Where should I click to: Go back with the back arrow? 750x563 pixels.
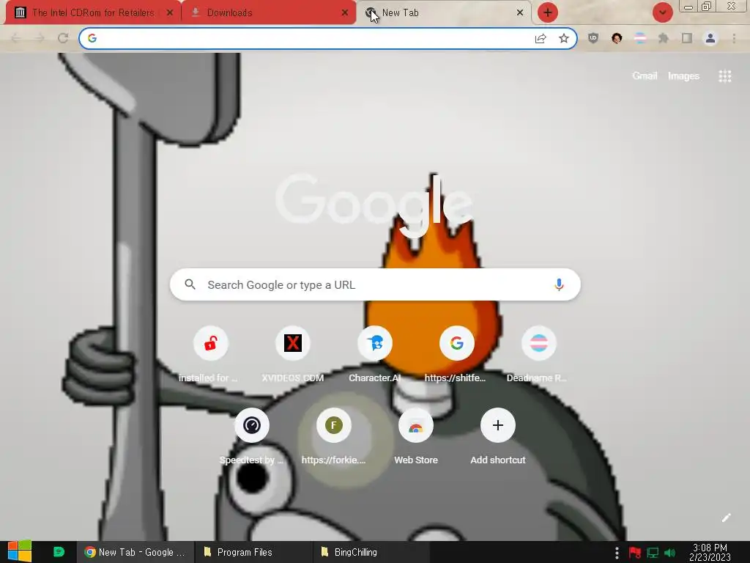15,38
